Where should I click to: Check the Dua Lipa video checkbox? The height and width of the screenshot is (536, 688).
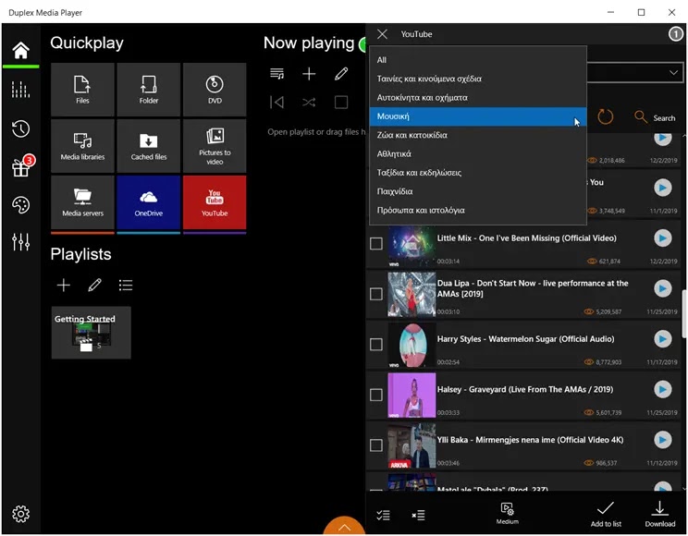pos(376,294)
